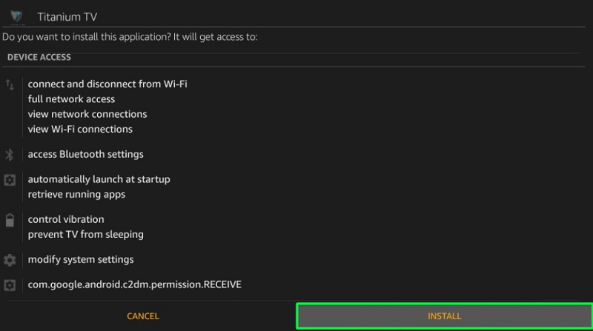Select 'access Bluetooth settings' permission

tap(85, 154)
